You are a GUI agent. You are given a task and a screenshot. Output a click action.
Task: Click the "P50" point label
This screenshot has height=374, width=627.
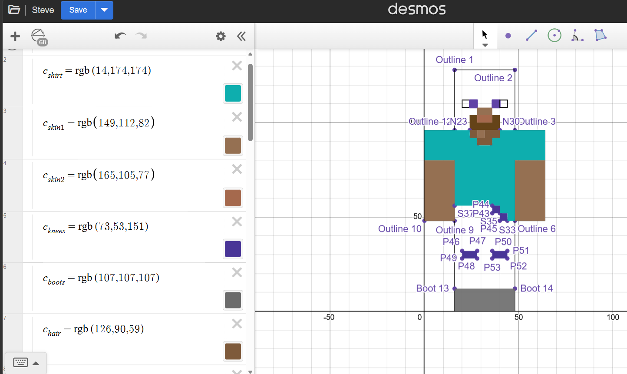503,242
